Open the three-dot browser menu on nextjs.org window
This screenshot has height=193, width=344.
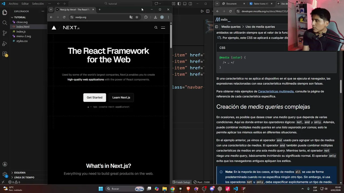click(x=168, y=17)
